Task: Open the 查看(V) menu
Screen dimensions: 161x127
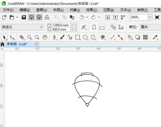Action: pyautogui.click(x=42, y=10)
